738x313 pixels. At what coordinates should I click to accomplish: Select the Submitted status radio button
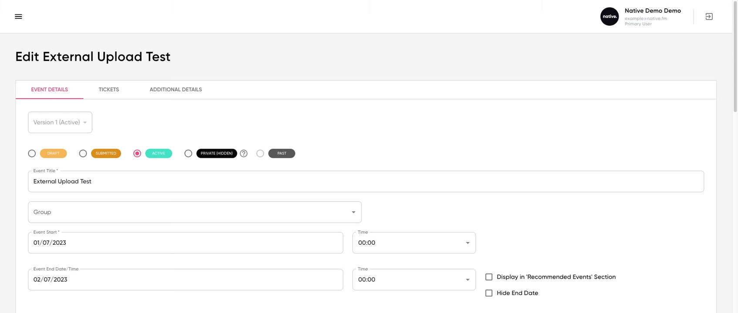click(x=83, y=153)
